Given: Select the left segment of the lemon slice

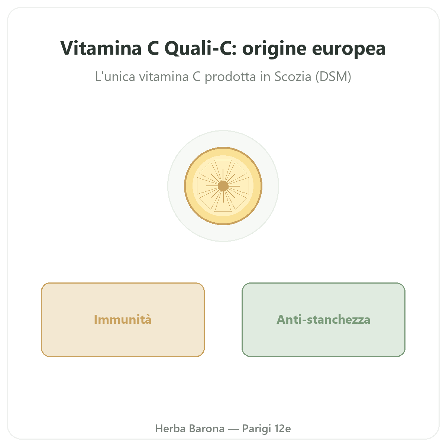Looking at the screenshot, I should [x=205, y=186].
